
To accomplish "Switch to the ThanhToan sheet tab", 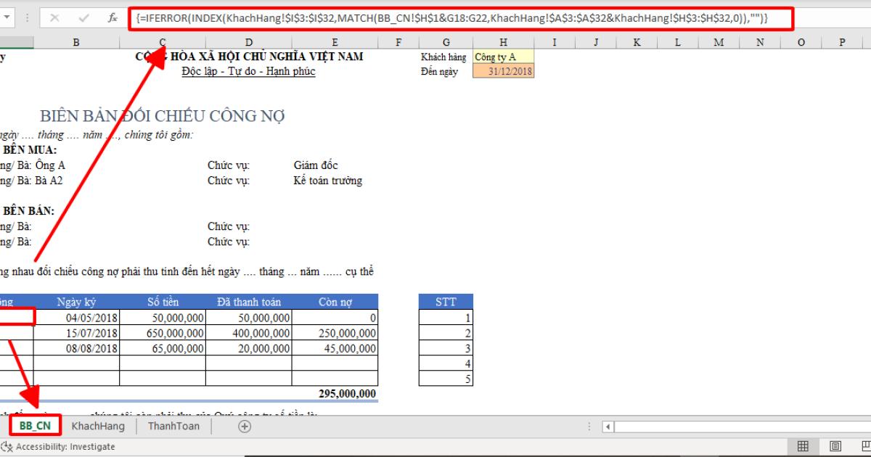I will point(173,427).
